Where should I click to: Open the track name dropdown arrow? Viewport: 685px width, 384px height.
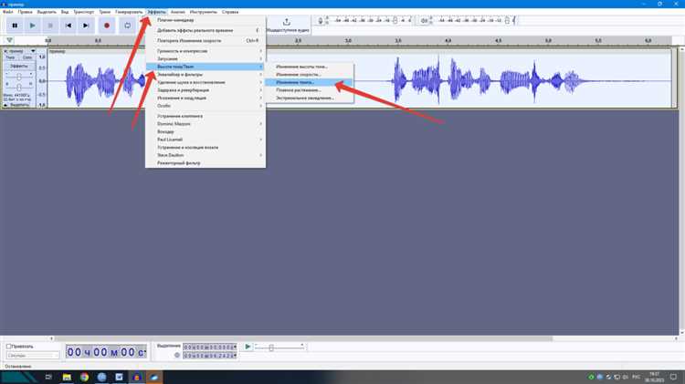click(x=33, y=51)
